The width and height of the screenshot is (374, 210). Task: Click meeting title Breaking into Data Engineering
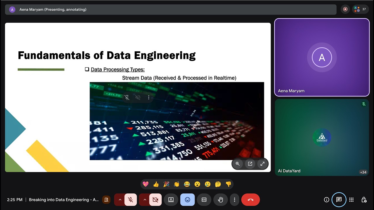coord(64,200)
